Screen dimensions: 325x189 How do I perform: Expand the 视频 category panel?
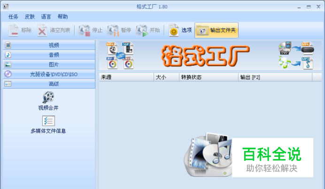(49, 45)
